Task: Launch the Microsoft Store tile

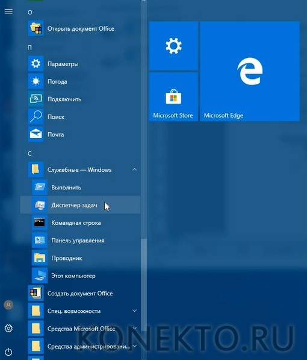Action: coord(173,97)
